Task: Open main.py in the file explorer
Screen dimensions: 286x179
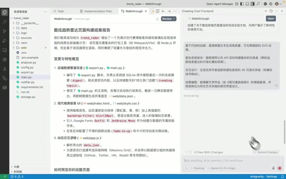Action: click(30, 77)
